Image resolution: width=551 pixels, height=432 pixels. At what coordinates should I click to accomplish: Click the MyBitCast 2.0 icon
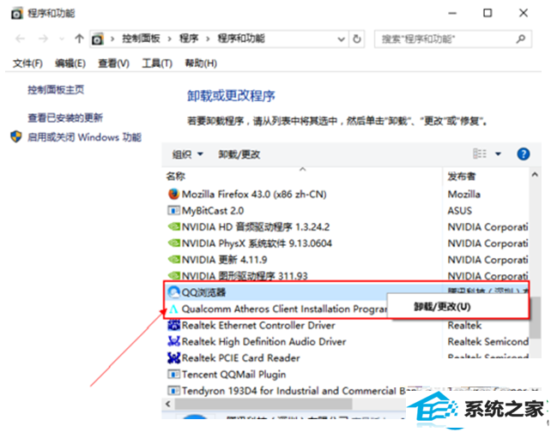(173, 211)
